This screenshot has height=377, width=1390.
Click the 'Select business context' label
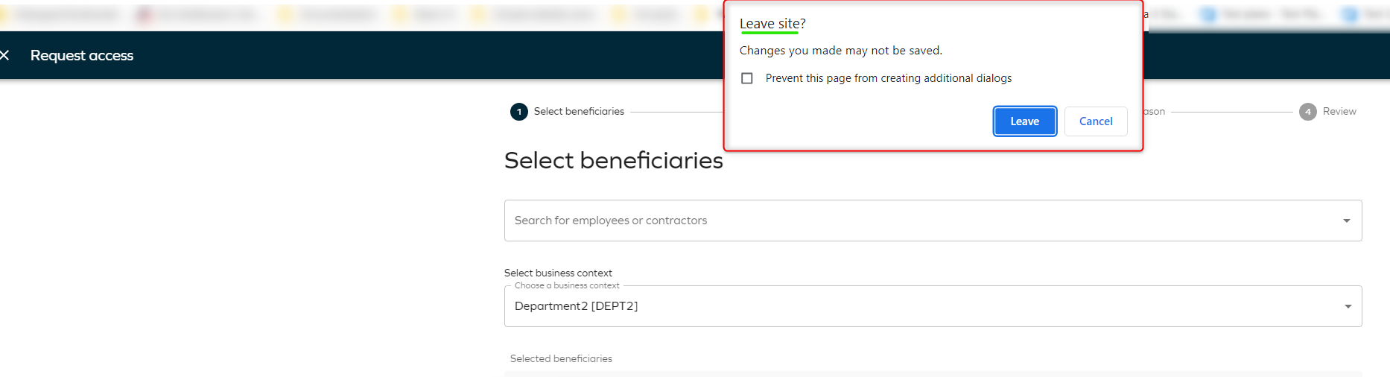click(558, 273)
